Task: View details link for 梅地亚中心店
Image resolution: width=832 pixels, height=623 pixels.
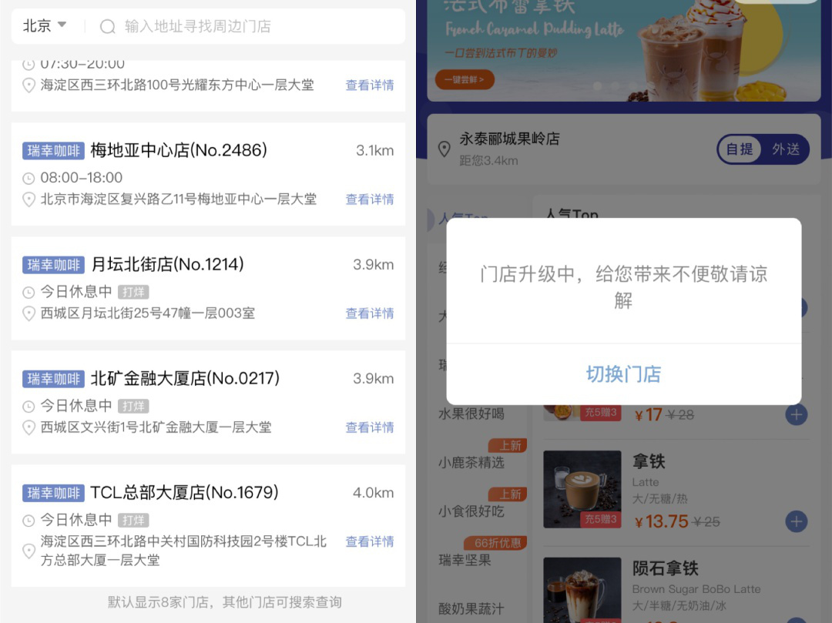Action: (370, 199)
